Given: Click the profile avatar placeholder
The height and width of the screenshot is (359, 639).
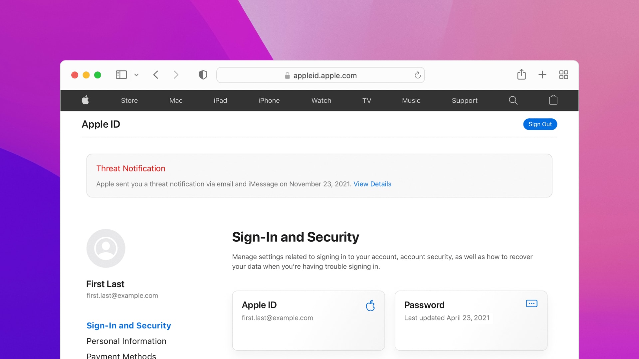Looking at the screenshot, I should pos(106,248).
